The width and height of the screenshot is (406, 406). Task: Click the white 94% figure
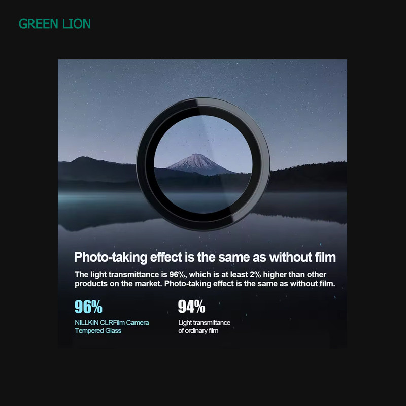click(x=192, y=307)
